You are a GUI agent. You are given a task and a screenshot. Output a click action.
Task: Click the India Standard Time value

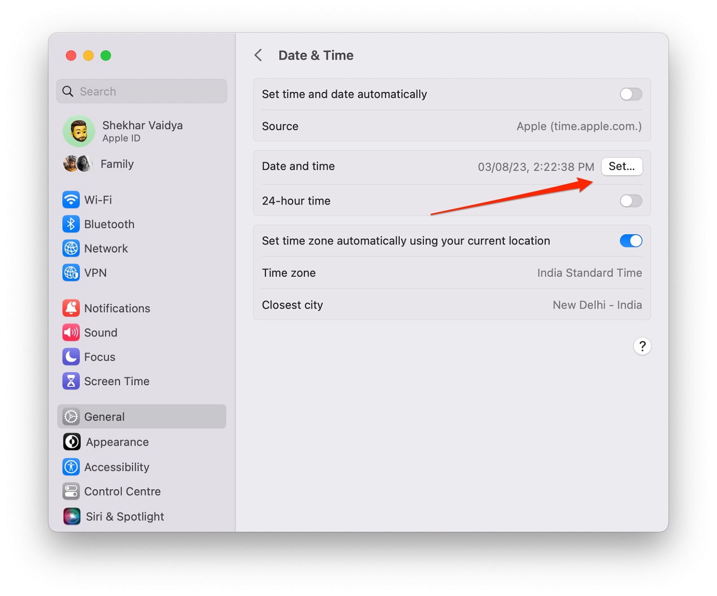coord(589,273)
